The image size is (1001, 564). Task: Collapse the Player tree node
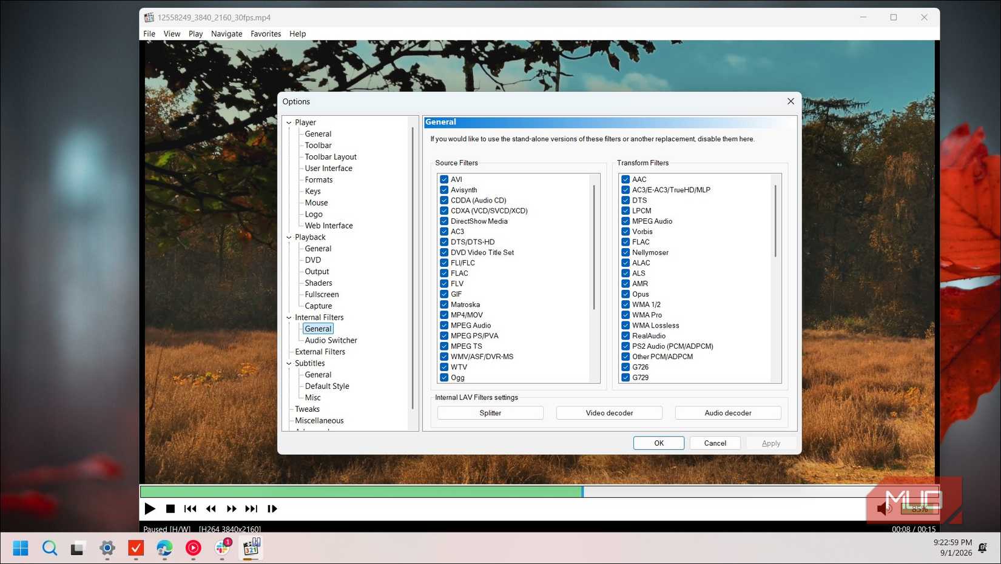click(x=289, y=123)
